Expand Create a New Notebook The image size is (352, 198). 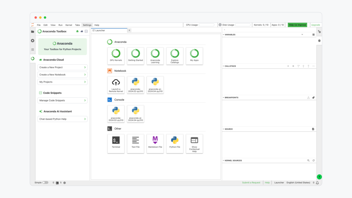(63, 75)
